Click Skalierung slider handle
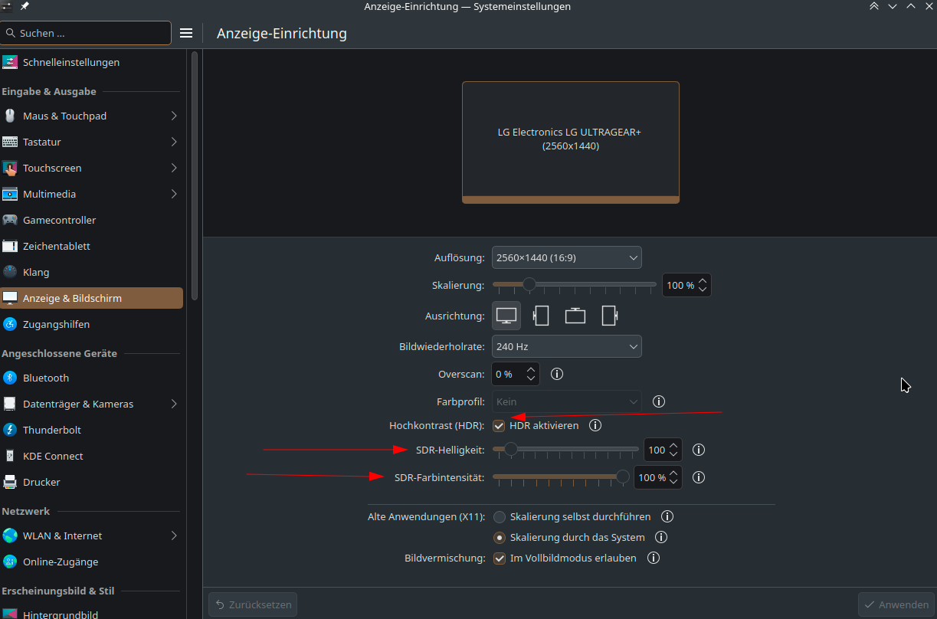The width and height of the screenshot is (937, 619). pos(529,284)
